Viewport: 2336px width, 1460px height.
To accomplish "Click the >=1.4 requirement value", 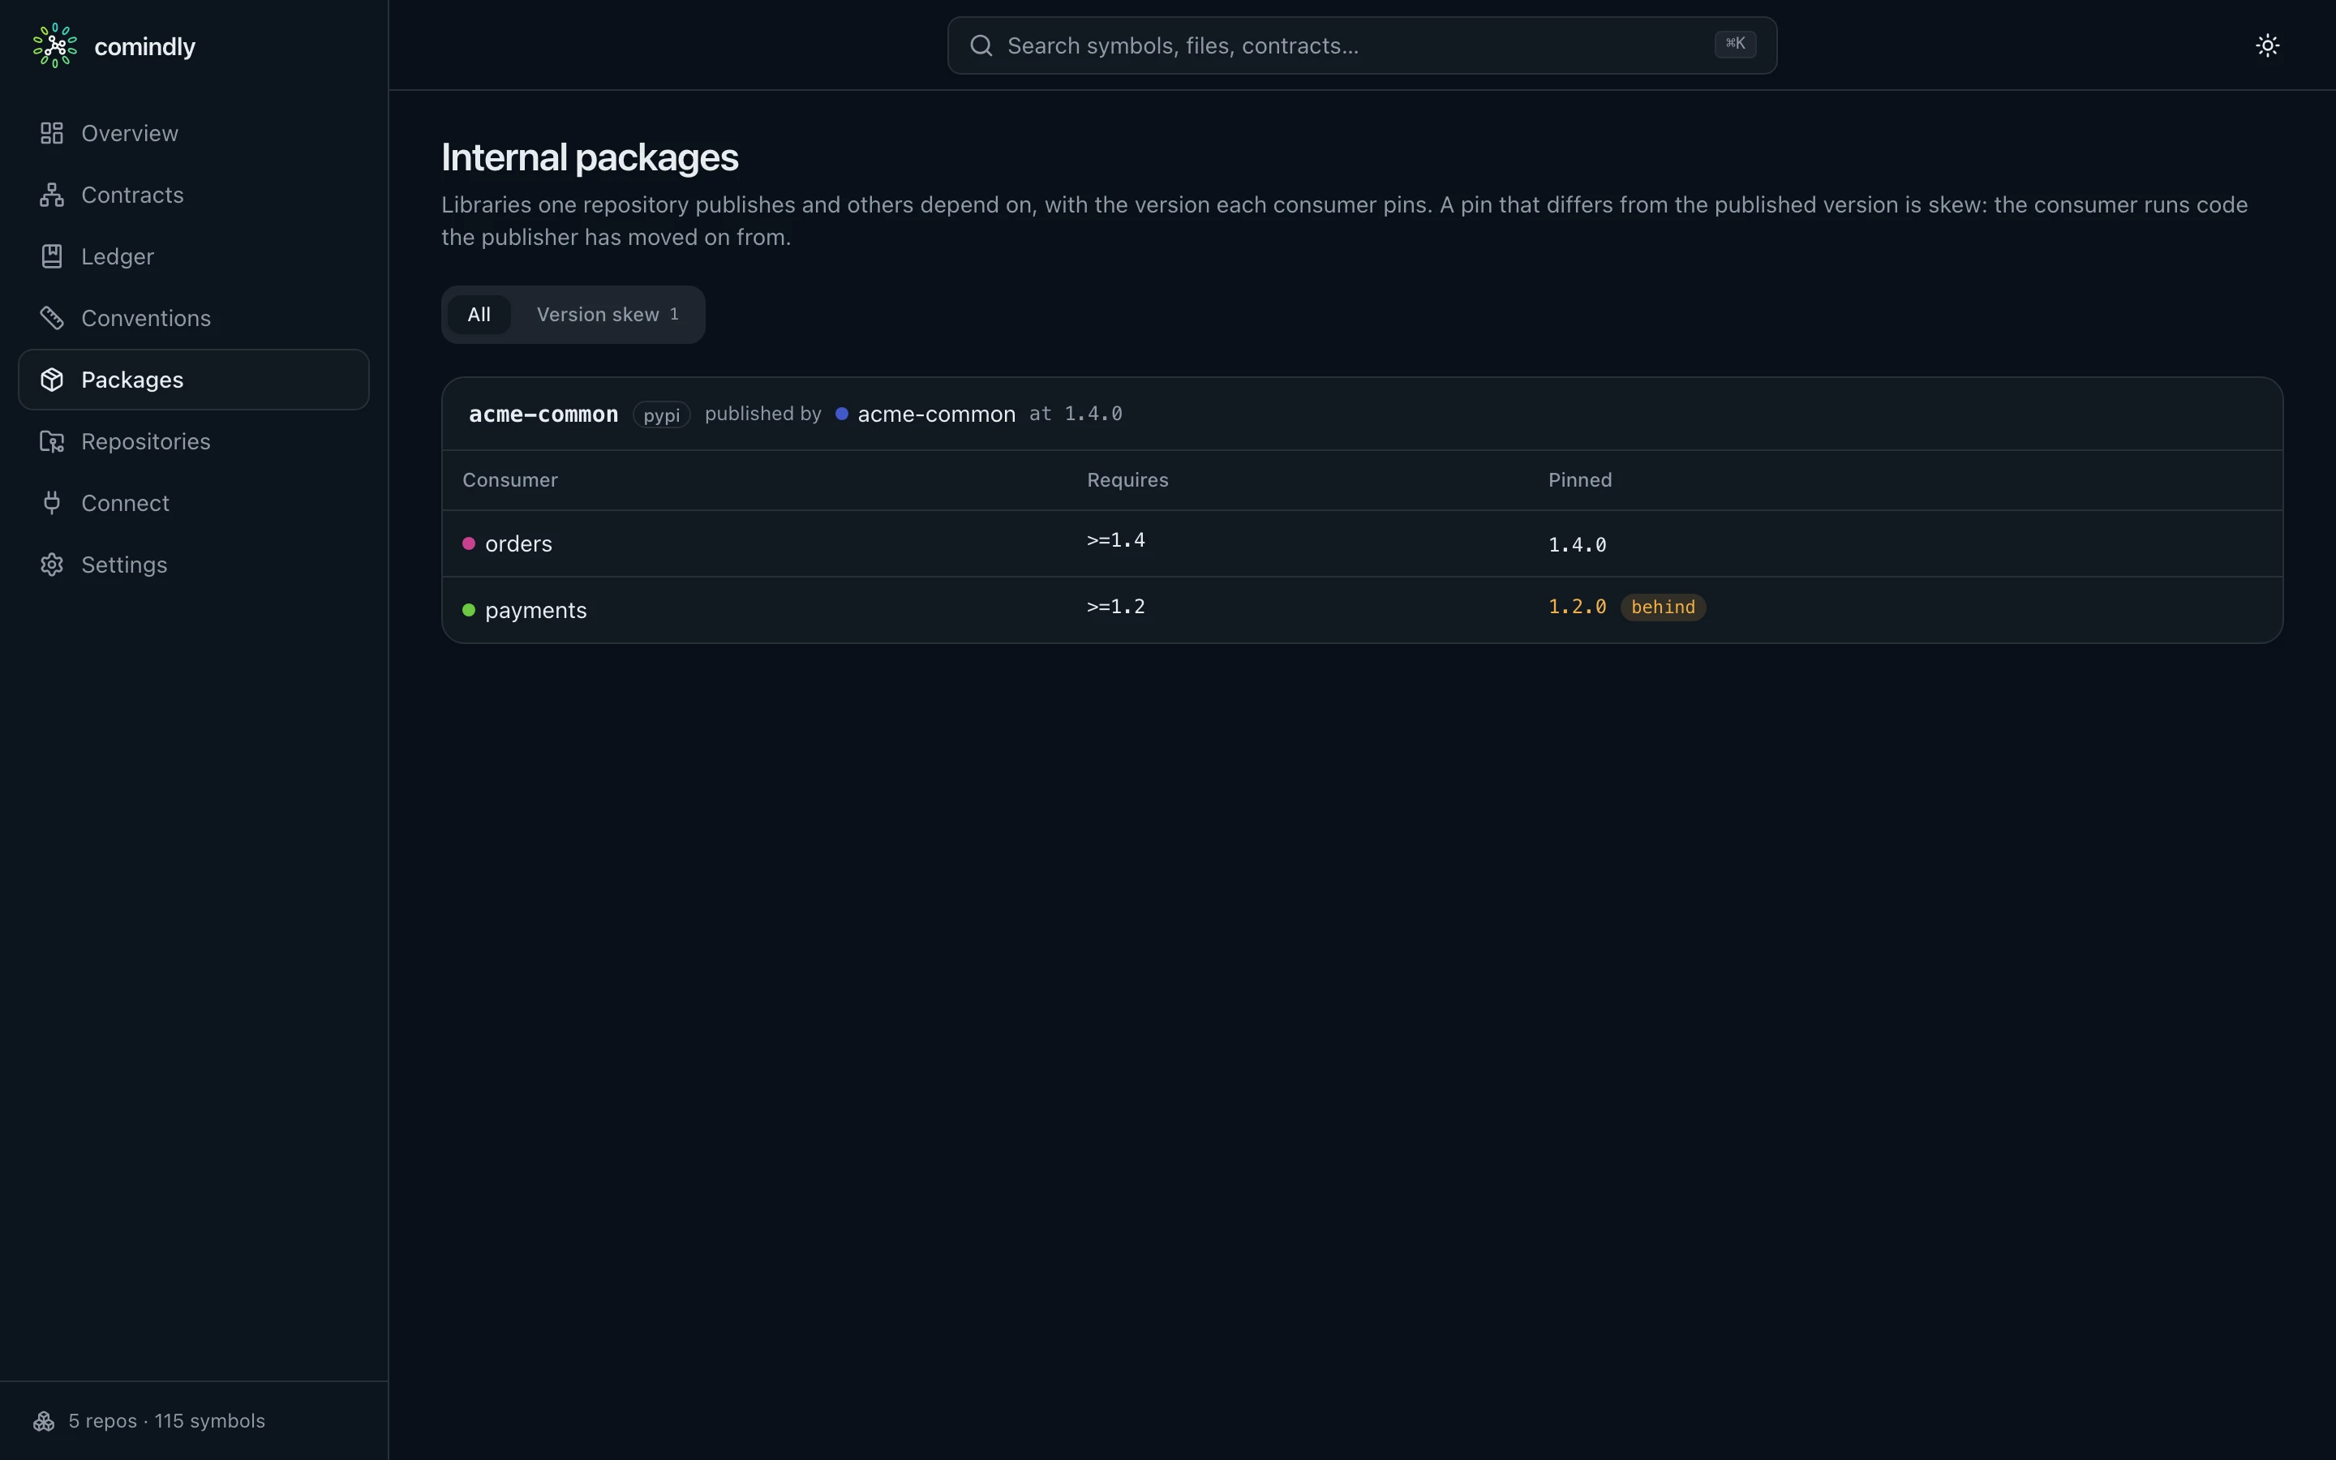I will coord(1116,541).
